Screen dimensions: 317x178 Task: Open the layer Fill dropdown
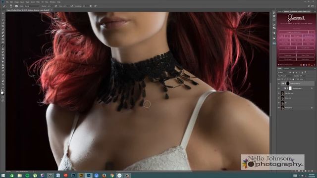click(303, 79)
